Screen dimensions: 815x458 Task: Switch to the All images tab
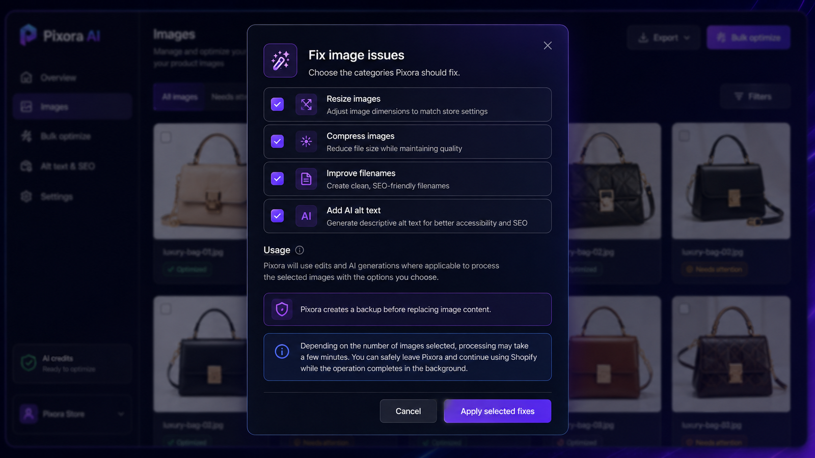pyautogui.click(x=179, y=97)
